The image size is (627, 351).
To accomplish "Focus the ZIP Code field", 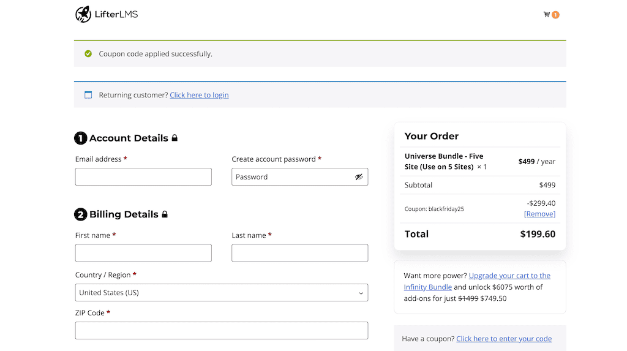I will (222, 331).
